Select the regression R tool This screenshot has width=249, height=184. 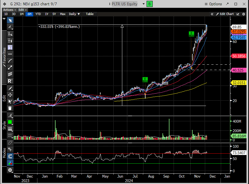10,81
